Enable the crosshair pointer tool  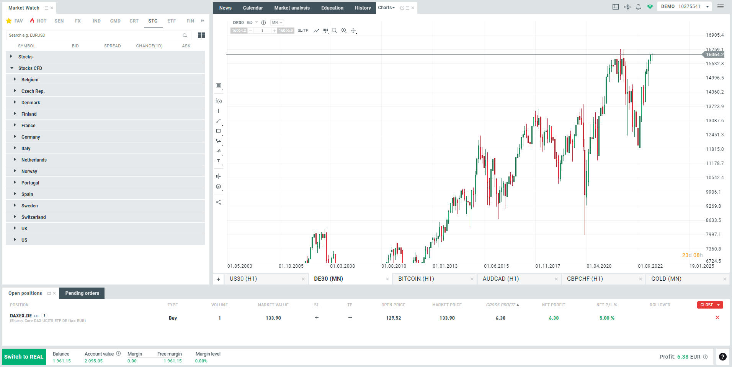pyautogui.click(x=353, y=31)
